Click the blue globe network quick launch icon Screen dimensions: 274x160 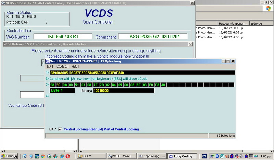click(55, 156)
